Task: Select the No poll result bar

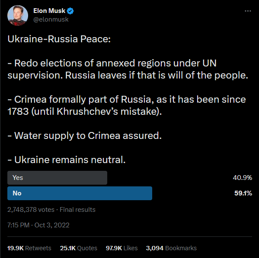Action: [80, 193]
